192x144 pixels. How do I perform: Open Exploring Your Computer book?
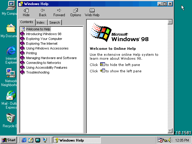coord(44,39)
